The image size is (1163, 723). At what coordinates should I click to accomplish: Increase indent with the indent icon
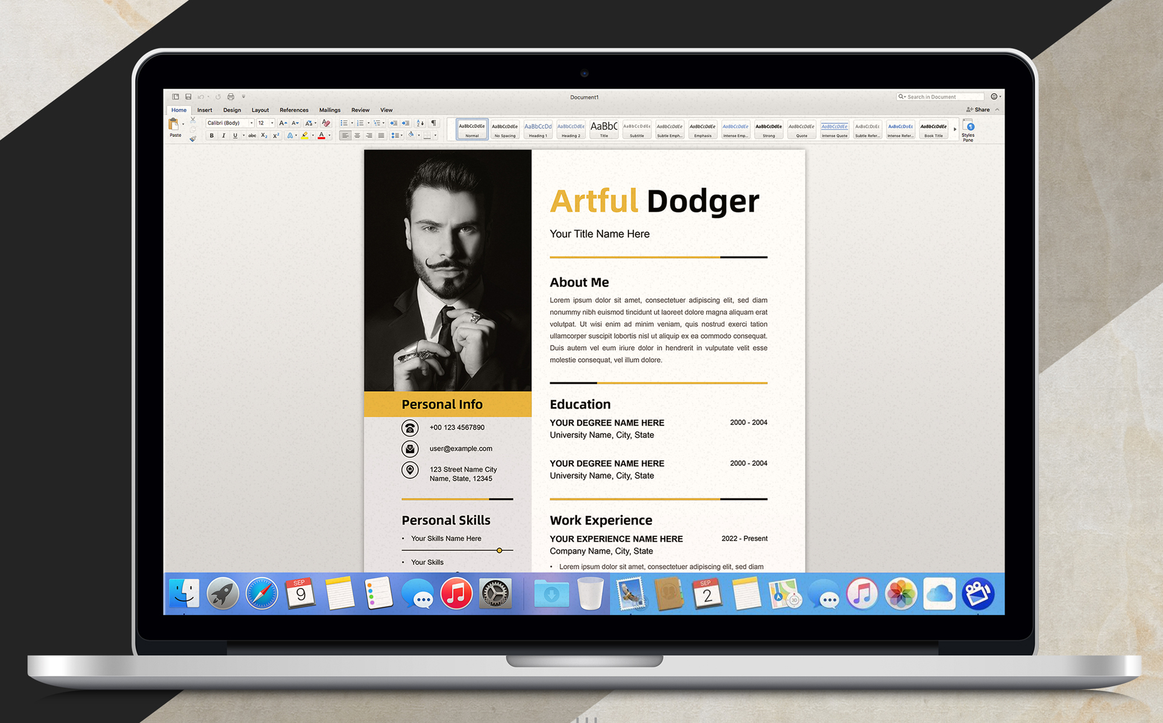pos(406,123)
